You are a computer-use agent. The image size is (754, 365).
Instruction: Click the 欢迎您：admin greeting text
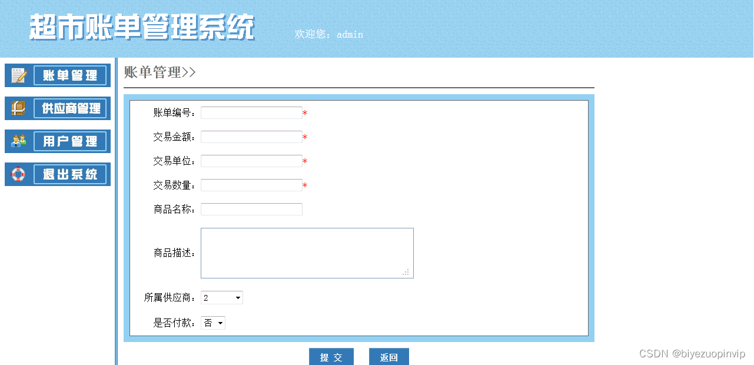[x=329, y=34]
